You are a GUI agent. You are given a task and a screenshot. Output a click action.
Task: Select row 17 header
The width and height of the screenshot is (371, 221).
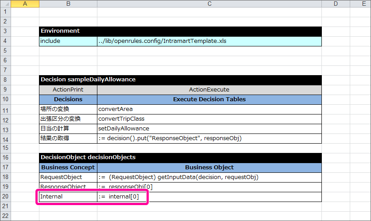(5, 168)
